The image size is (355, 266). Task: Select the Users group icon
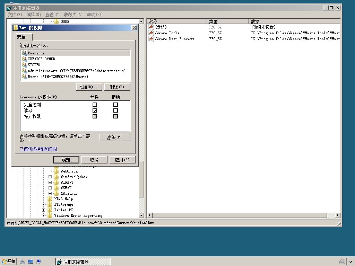pyautogui.click(x=24, y=77)
